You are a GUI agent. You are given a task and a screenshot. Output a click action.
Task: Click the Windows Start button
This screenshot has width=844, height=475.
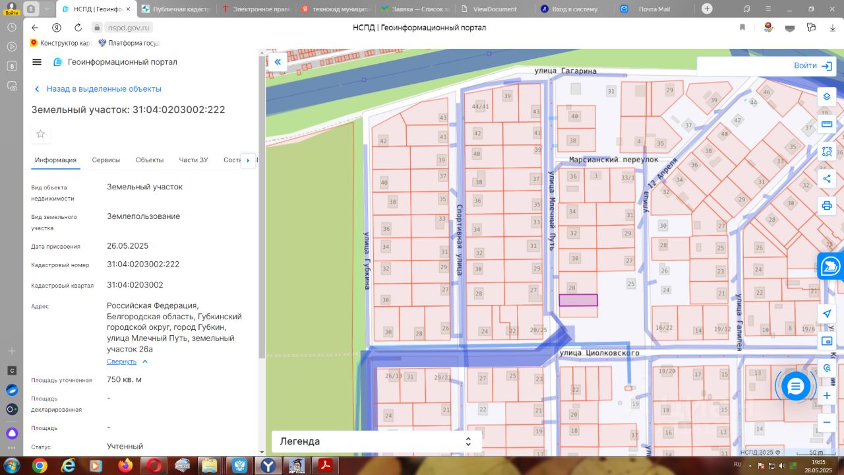(11, 466)
